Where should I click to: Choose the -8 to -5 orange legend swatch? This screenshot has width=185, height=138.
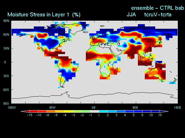click(x=51, y=111)
